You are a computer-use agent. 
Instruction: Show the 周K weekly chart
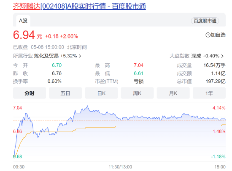click(137, 93)
